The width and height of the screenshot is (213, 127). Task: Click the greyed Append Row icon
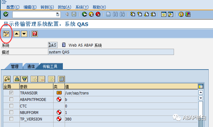(x=51, y=79)
